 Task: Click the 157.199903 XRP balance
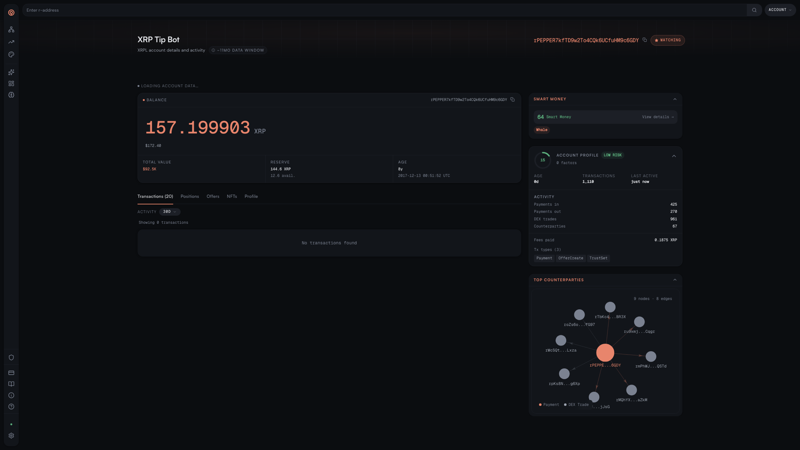205,128
